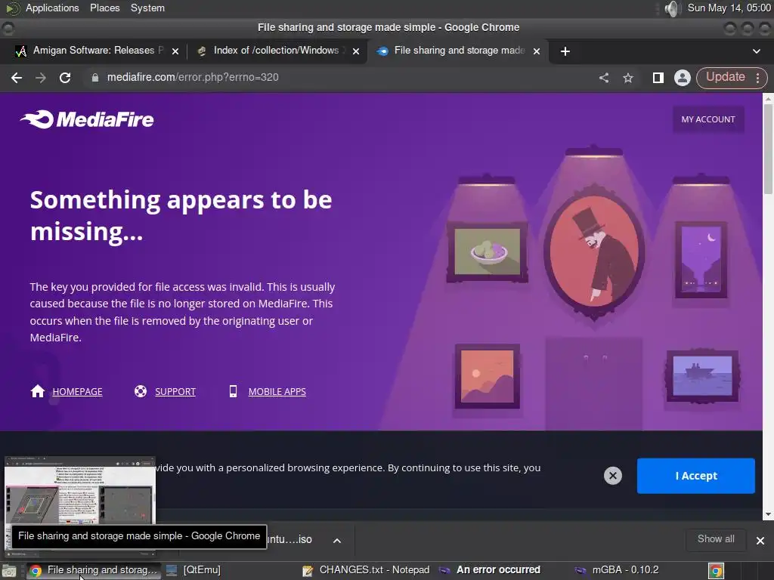Open a new browser tab

pos(565,51)
